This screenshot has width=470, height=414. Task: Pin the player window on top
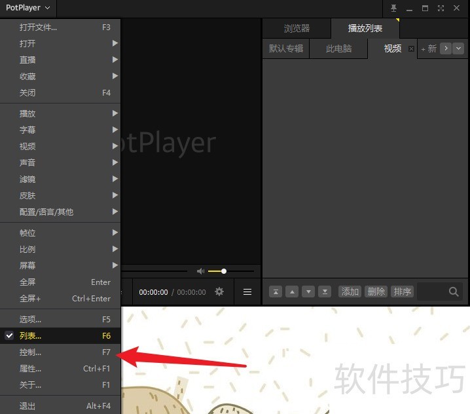point(393,8)
